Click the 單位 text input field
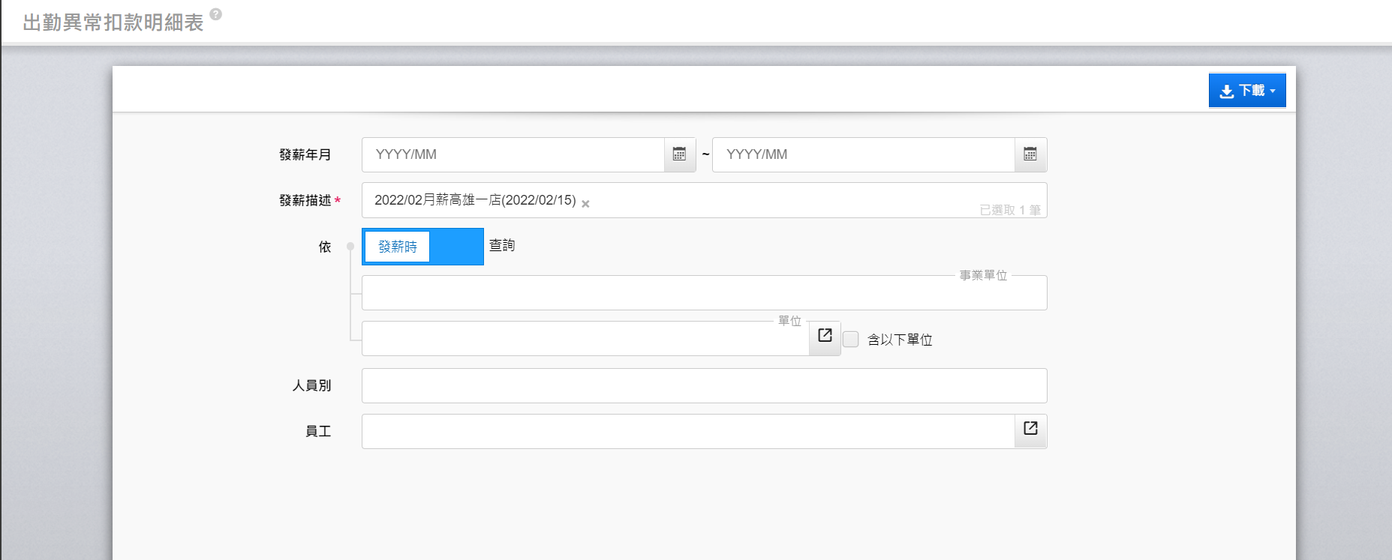 585,340
